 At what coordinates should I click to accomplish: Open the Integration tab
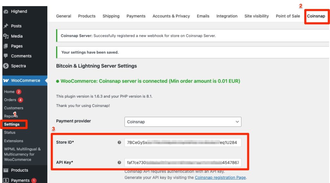point(227,16)
